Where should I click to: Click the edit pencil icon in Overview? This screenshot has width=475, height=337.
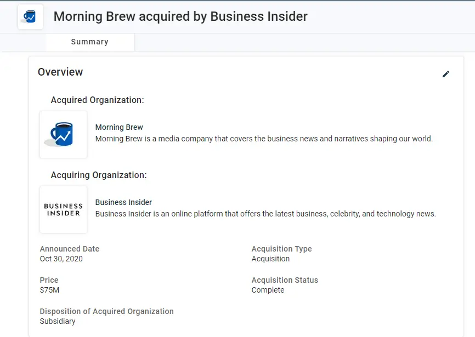pyautogui.click(x=445, y=74)
